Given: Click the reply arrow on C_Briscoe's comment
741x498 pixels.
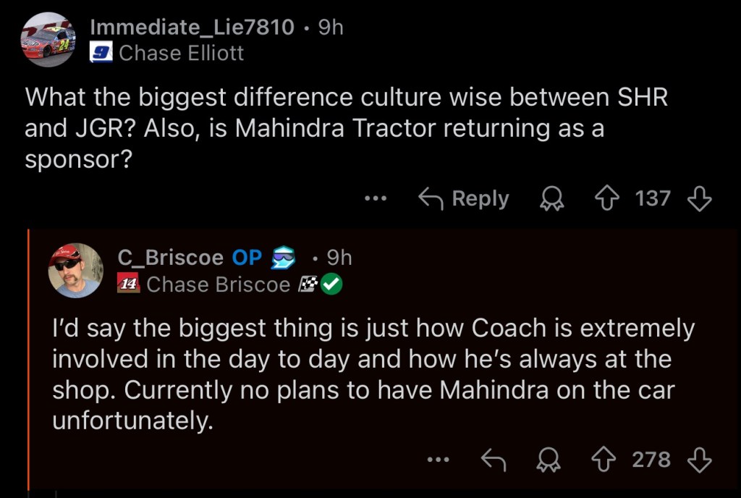Looking at the screenshot, I should click(494, 459).
